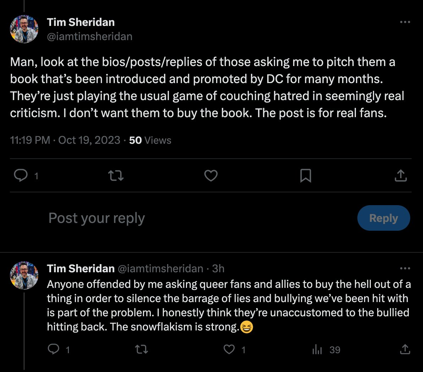423x372 pixels.
Task: Bookmark the main post
Action: (x=306, y=176)
